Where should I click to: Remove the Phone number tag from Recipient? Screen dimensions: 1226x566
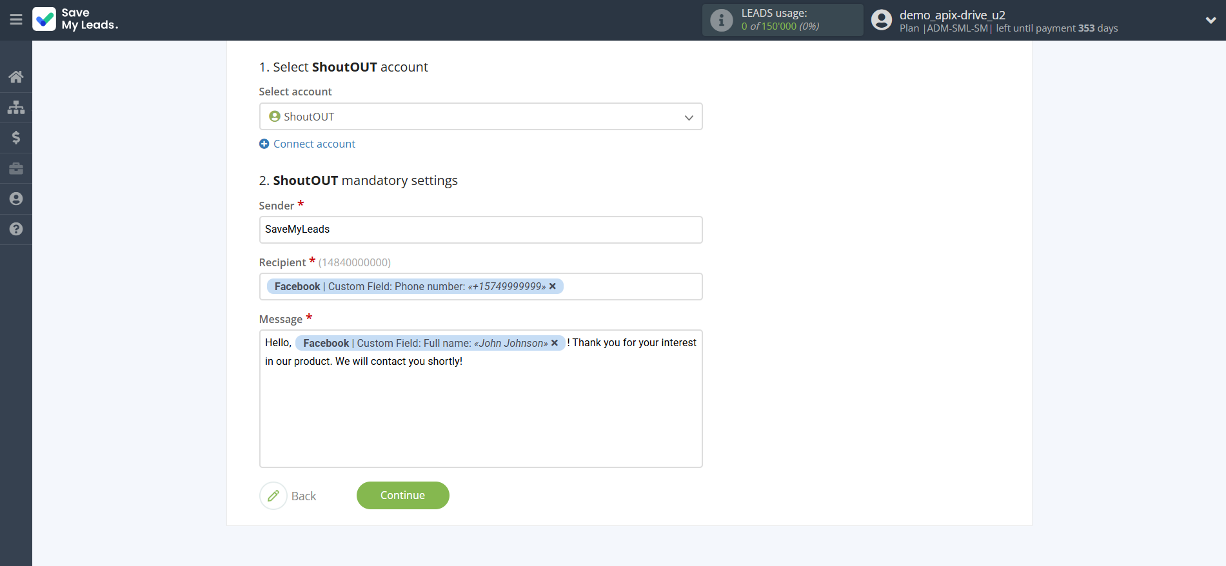553,286
